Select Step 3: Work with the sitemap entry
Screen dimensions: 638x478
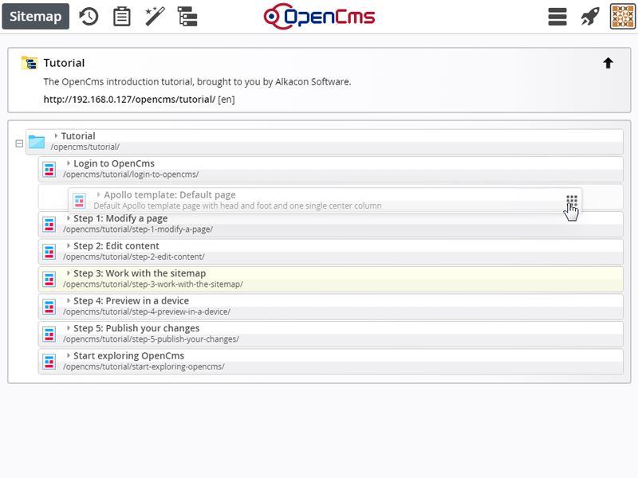[330, 279]
